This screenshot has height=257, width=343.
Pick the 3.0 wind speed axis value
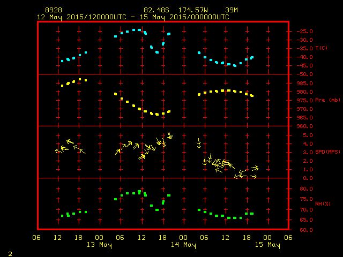tap(308, 153)
